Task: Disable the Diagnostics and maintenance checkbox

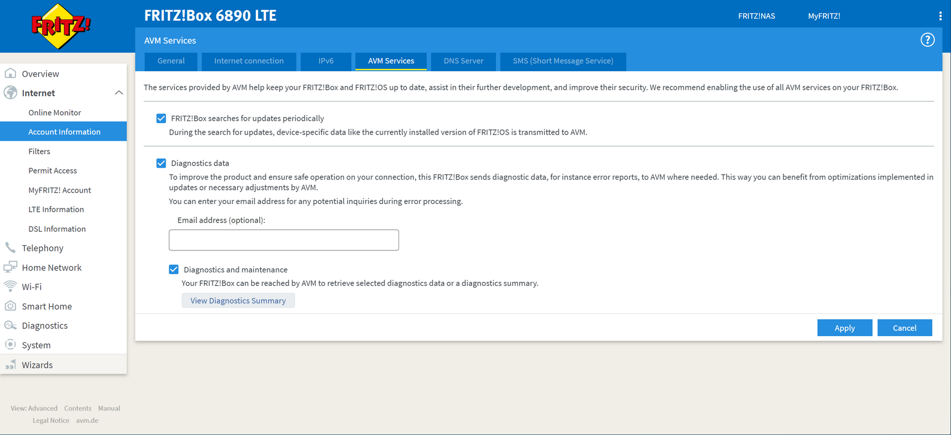Action: pos(174,269)
